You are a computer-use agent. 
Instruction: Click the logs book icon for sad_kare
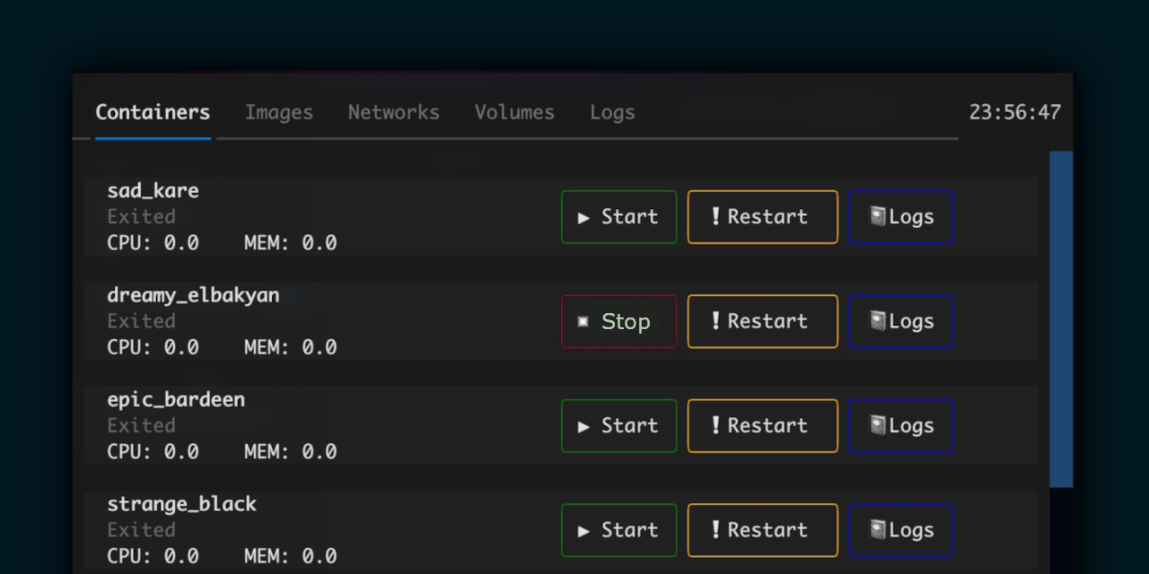[877, 217]
